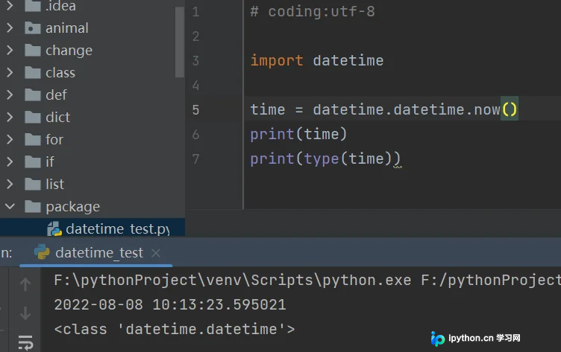The image size is (561, 352).
Task: Click line number 3 in gutter
Action: click(x=195, y=60)
